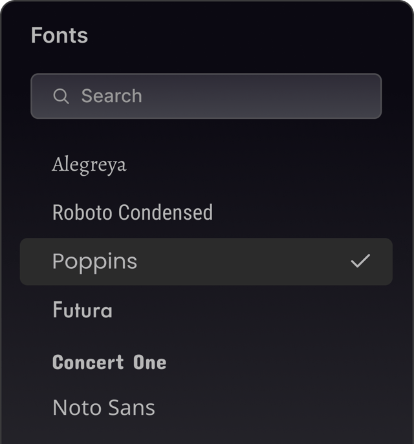Click the Noto Sans entry at list bottom
Viewport: 414px width, 444px height.
pos(103,408)
